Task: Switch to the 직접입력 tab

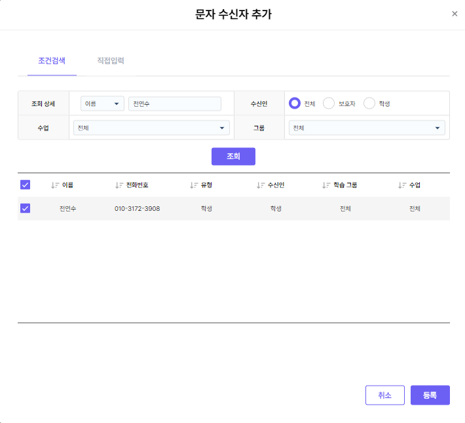Action: (x=110, y=61)
